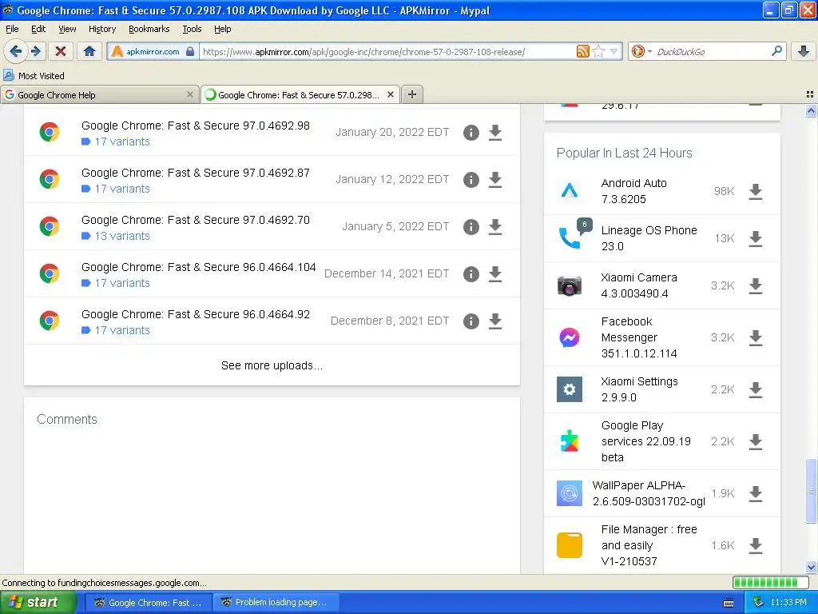This screenshot has width=818, height=614.
Task: Open Most Visited bookmarks folder
Action: click(x=34, y=76)
